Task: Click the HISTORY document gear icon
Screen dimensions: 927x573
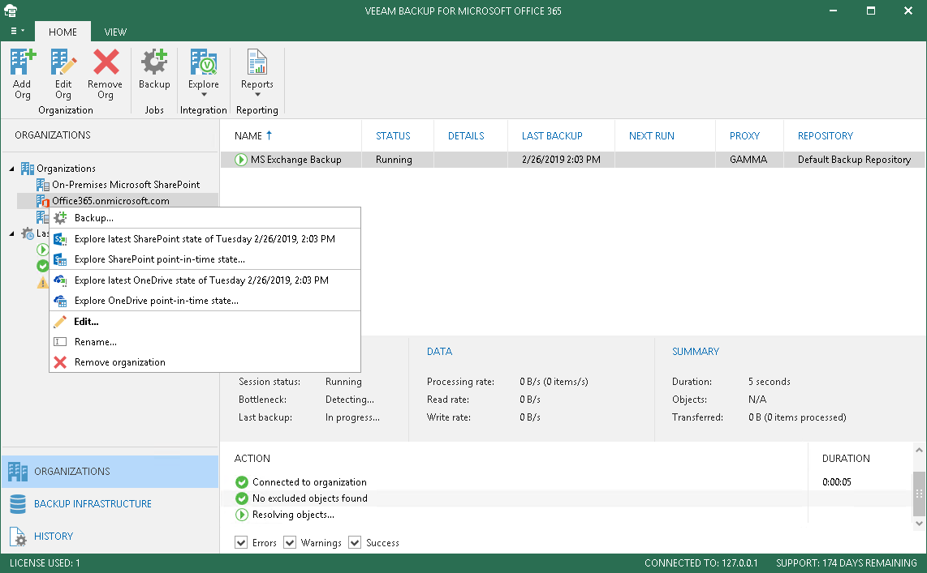Action: click(x=18, y=537)
